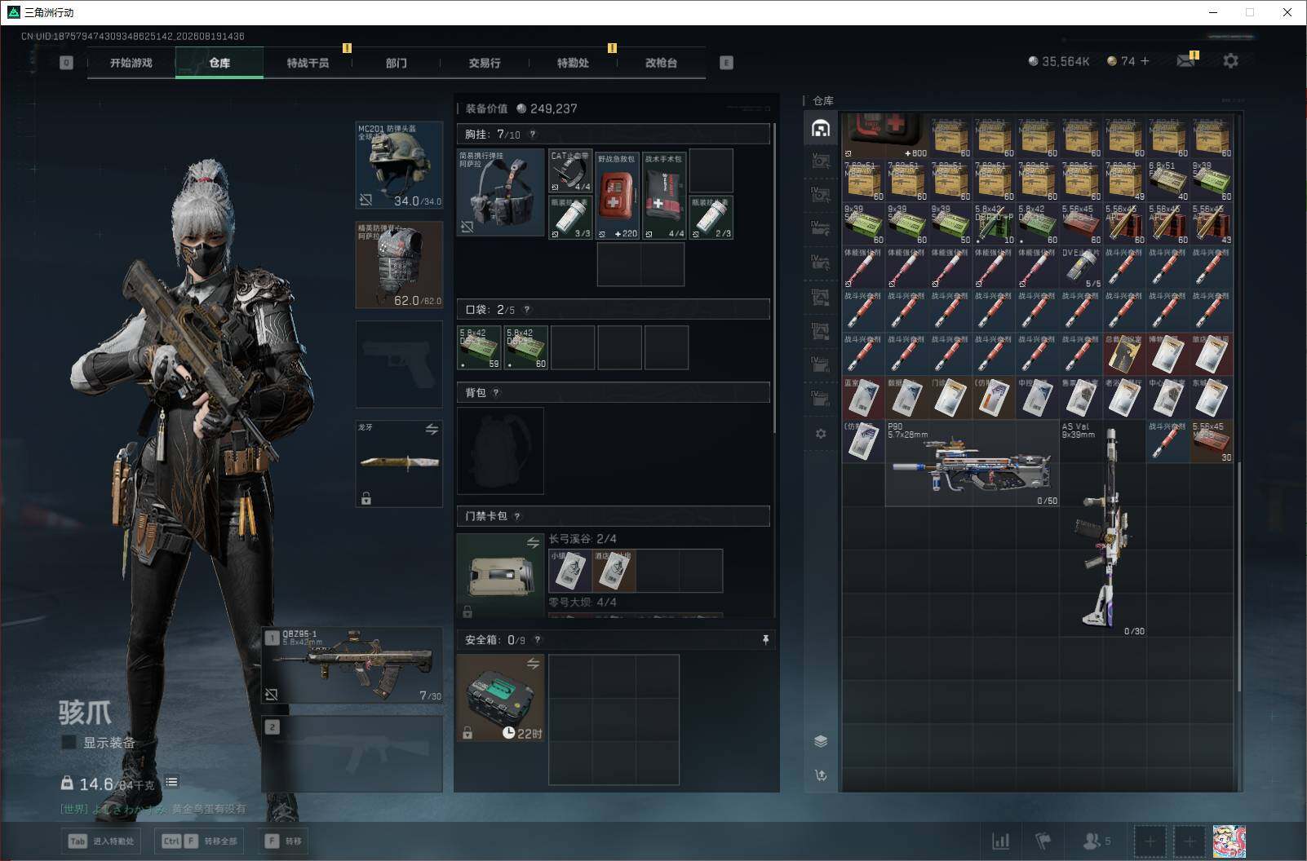This screenshot has width=1307, height=861.
Task: Open the 特战干员 tab
Action: pyautogui.click(x=308, y=63)
